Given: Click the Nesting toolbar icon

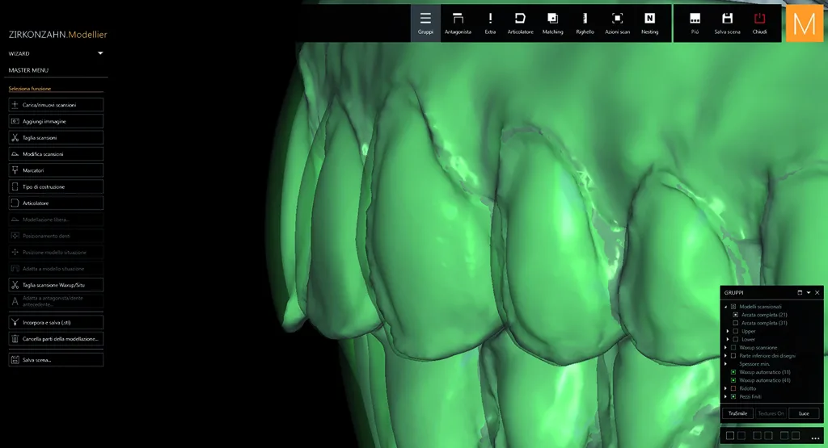Looking at the screenshot, I should click(x=649, y=23).
